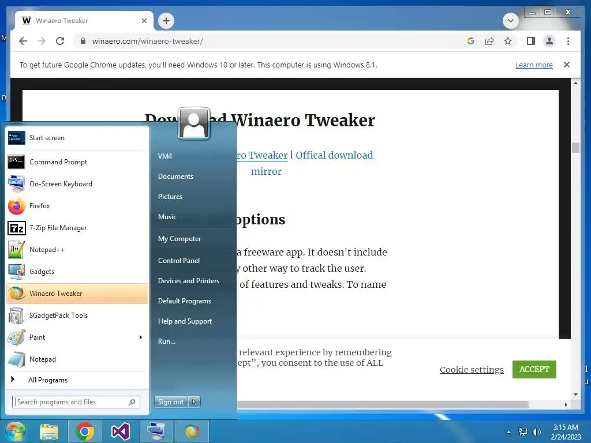Screen dimensions: 591x443
Task: Open the clock and date in the tray
Action: 566,432
